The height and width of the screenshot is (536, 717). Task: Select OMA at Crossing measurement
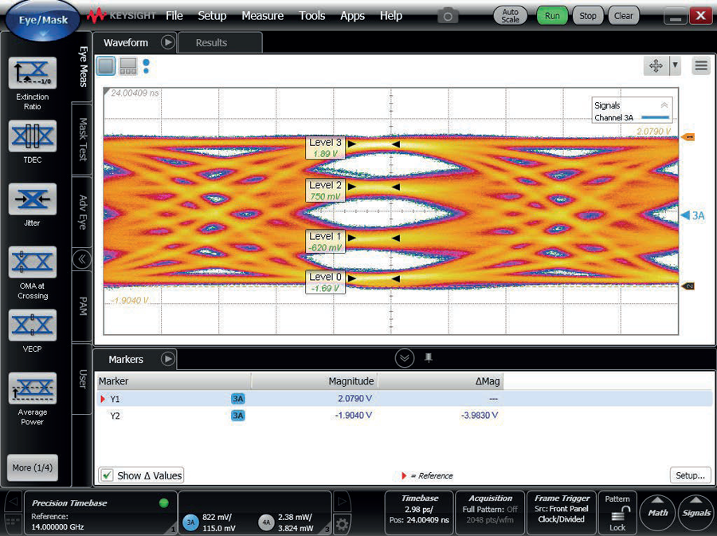(x=33, y=262)
